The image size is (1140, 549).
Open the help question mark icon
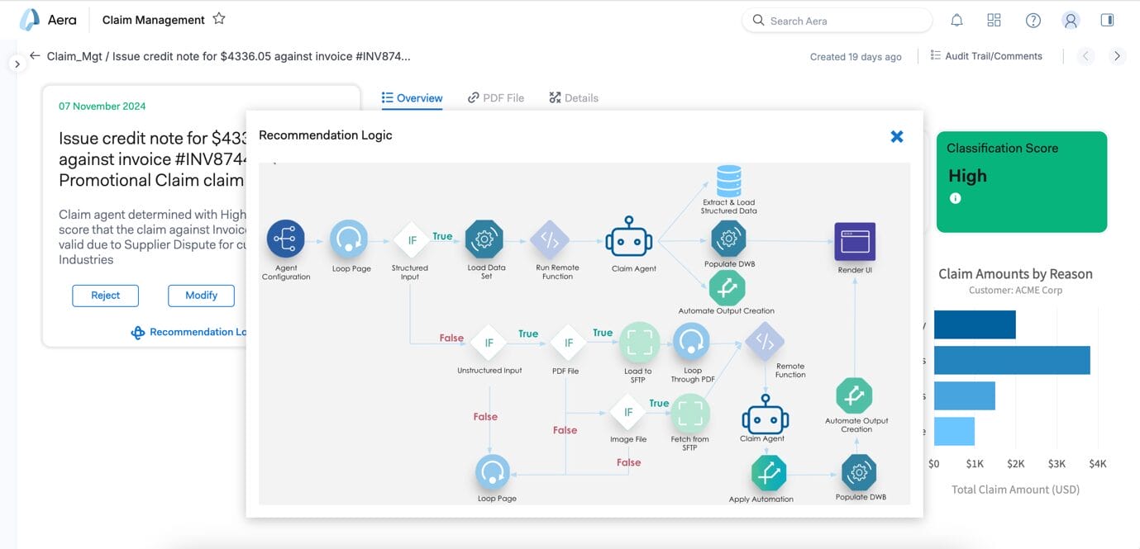coord(1033,21)
